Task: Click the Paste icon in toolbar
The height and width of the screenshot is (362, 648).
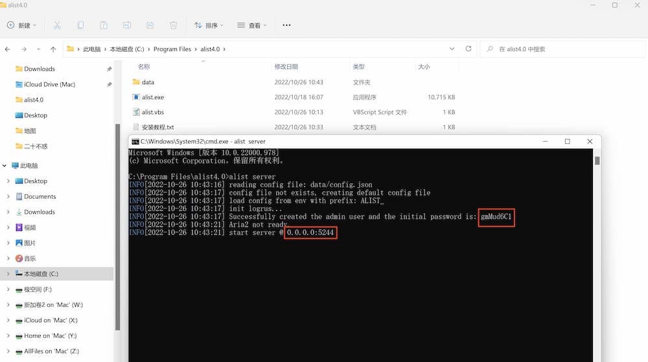Action: click(x=104, y=25)
